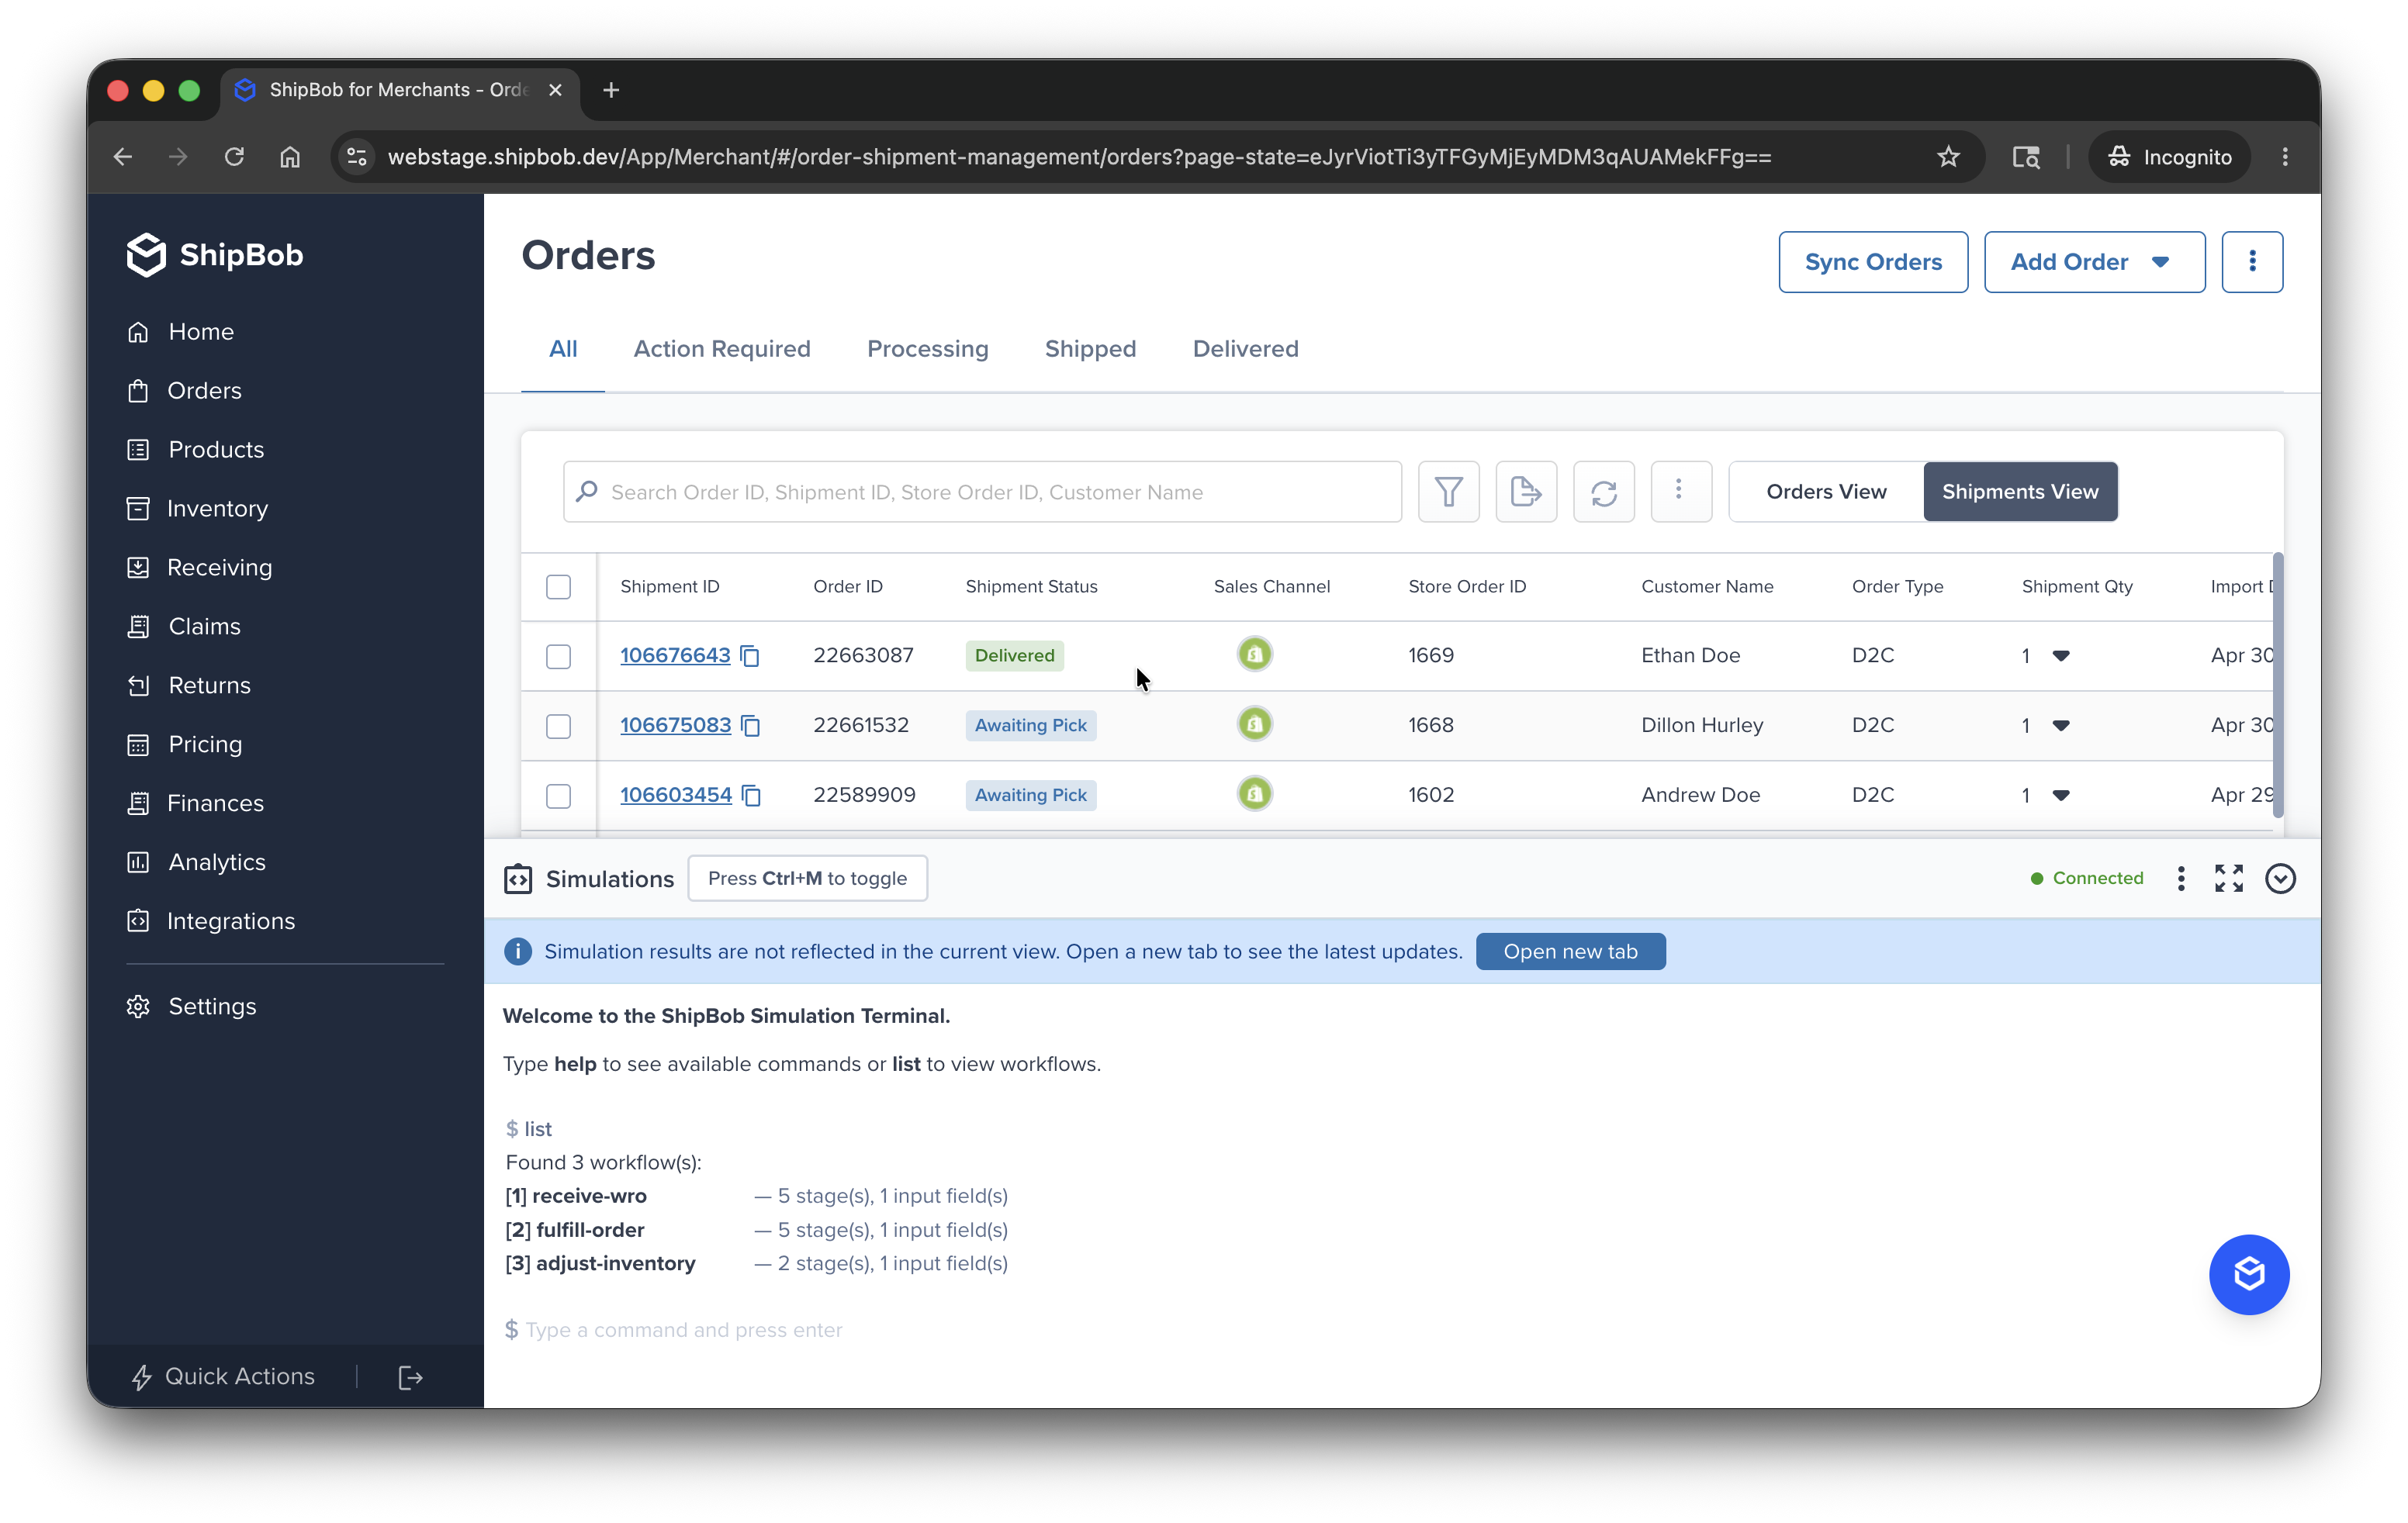Switch to Orders View
This screenshot has height=1523, width=2408.
[1826, 492]
